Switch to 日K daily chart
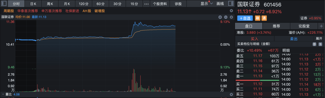This screenshot has height=98, width=325. coord(33,4)
